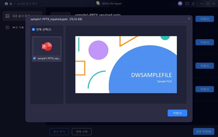This screenshot has height=137, width=218.
Task: Open the 복구 기록 sidebar item
Action: pyautogui.click(x=18, y=27)
